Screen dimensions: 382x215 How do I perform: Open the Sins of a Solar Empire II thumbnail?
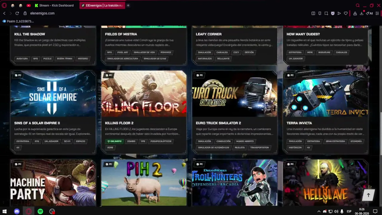(x=53, y=94)
